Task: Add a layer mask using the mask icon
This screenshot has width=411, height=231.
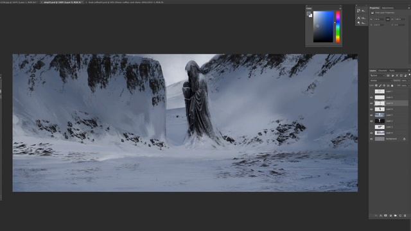Action: [385, 216]
